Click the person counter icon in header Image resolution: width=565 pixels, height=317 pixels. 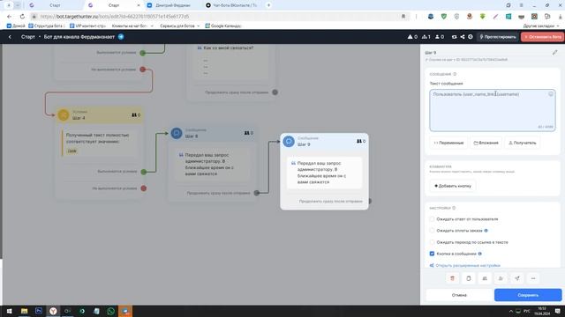pos(440,37)
